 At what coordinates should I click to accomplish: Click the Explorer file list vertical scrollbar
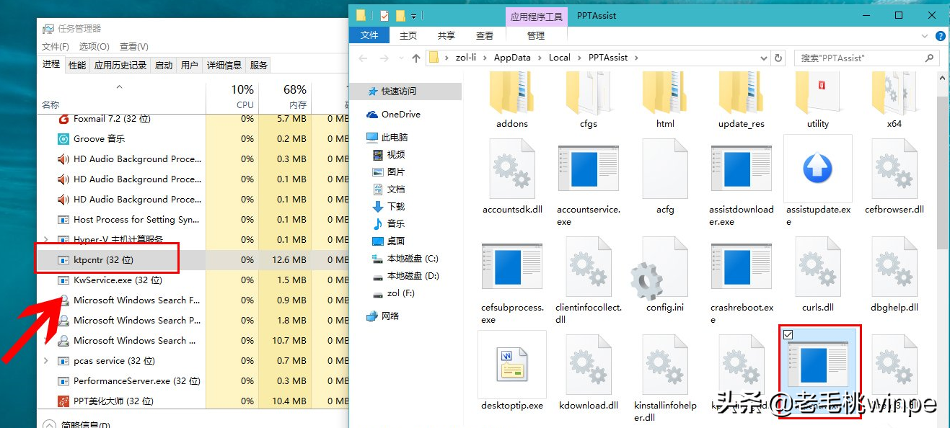coord(944,173)
